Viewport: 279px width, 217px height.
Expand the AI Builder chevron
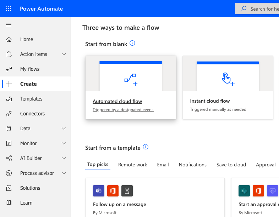click(64, 158)
